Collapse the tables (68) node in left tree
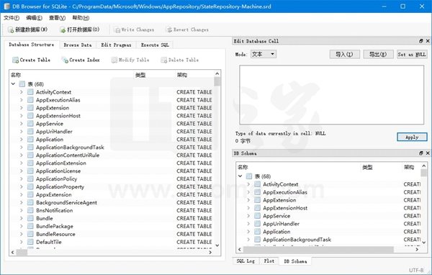 tap(13, 84)
